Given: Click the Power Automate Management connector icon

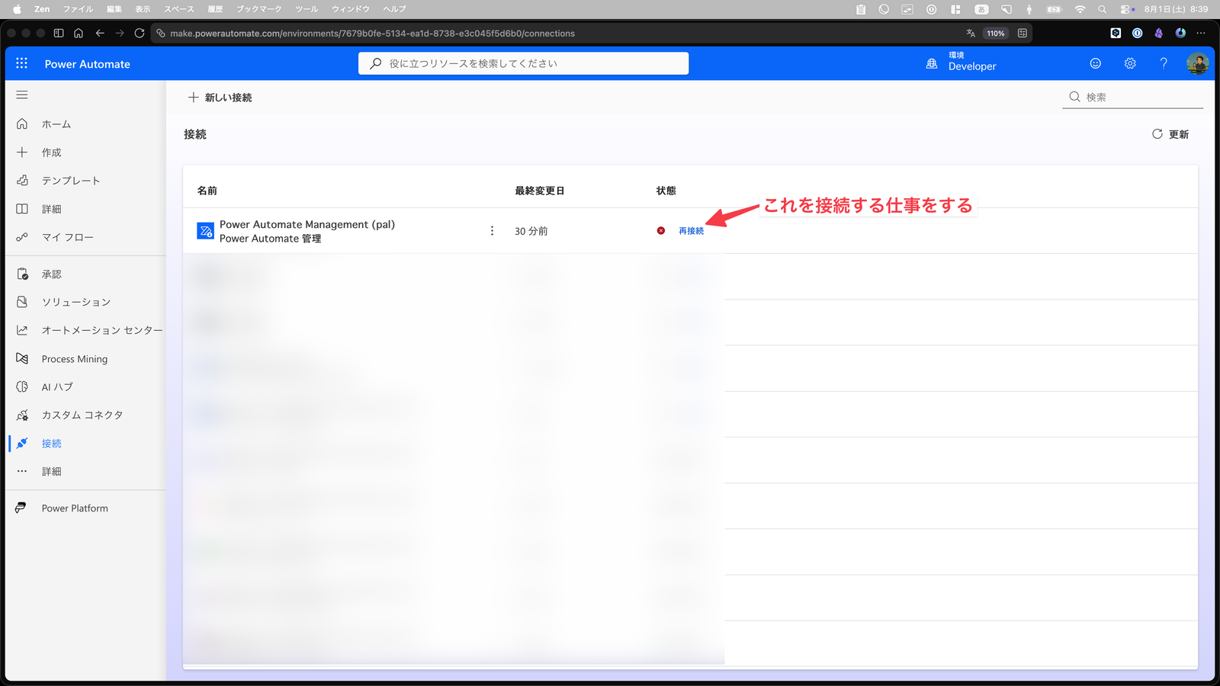Looking at the screenshot, I should [205, 231].
